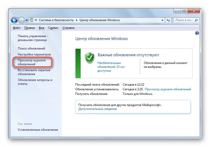Open Установленные обновления link
The height and width of the screenshot is (147, 210).
point(38,129)
